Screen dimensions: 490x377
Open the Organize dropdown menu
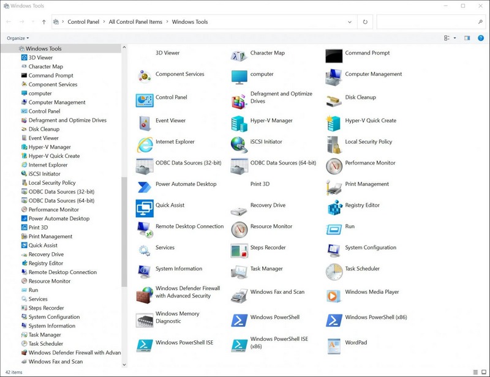[x=18, y=38]
